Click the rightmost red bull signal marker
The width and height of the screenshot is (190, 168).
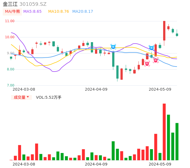coord(156,60)
